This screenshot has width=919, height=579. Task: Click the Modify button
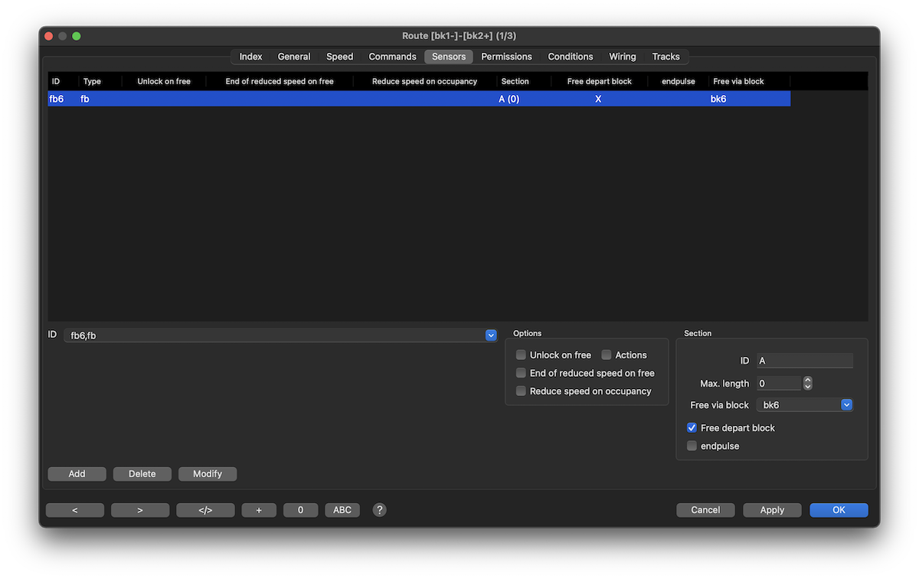click(208, 474)
